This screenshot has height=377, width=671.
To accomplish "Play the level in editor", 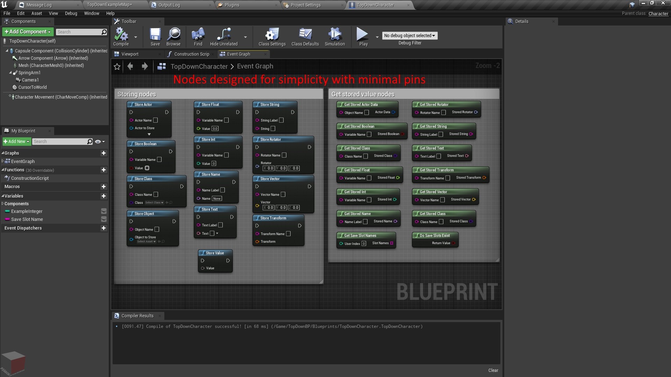I will pyautogui.click(x=363, y=36).
